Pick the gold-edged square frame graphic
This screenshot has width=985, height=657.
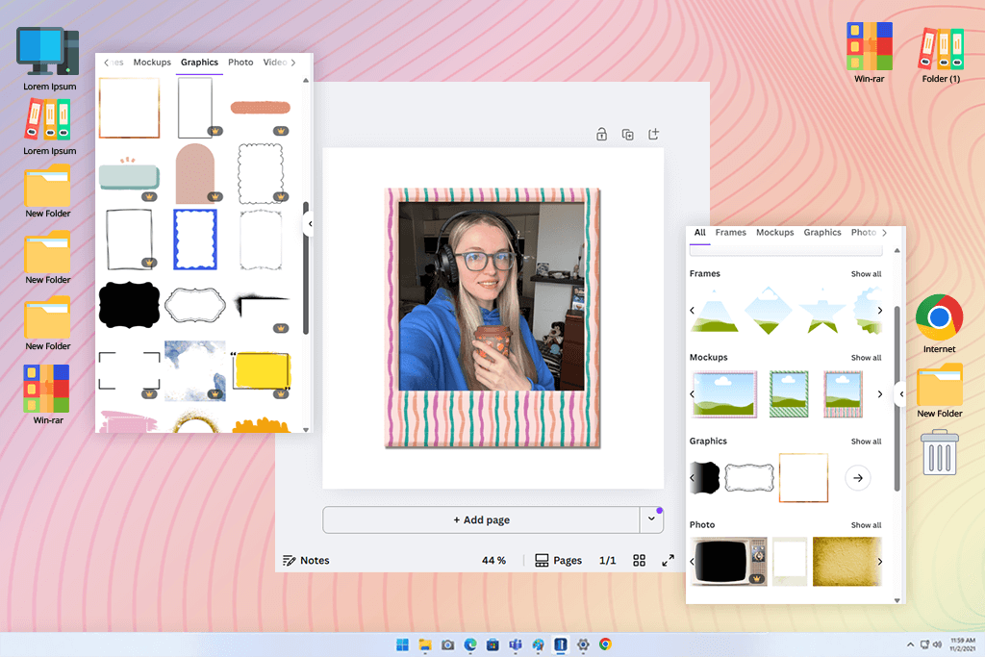[130, 108]
